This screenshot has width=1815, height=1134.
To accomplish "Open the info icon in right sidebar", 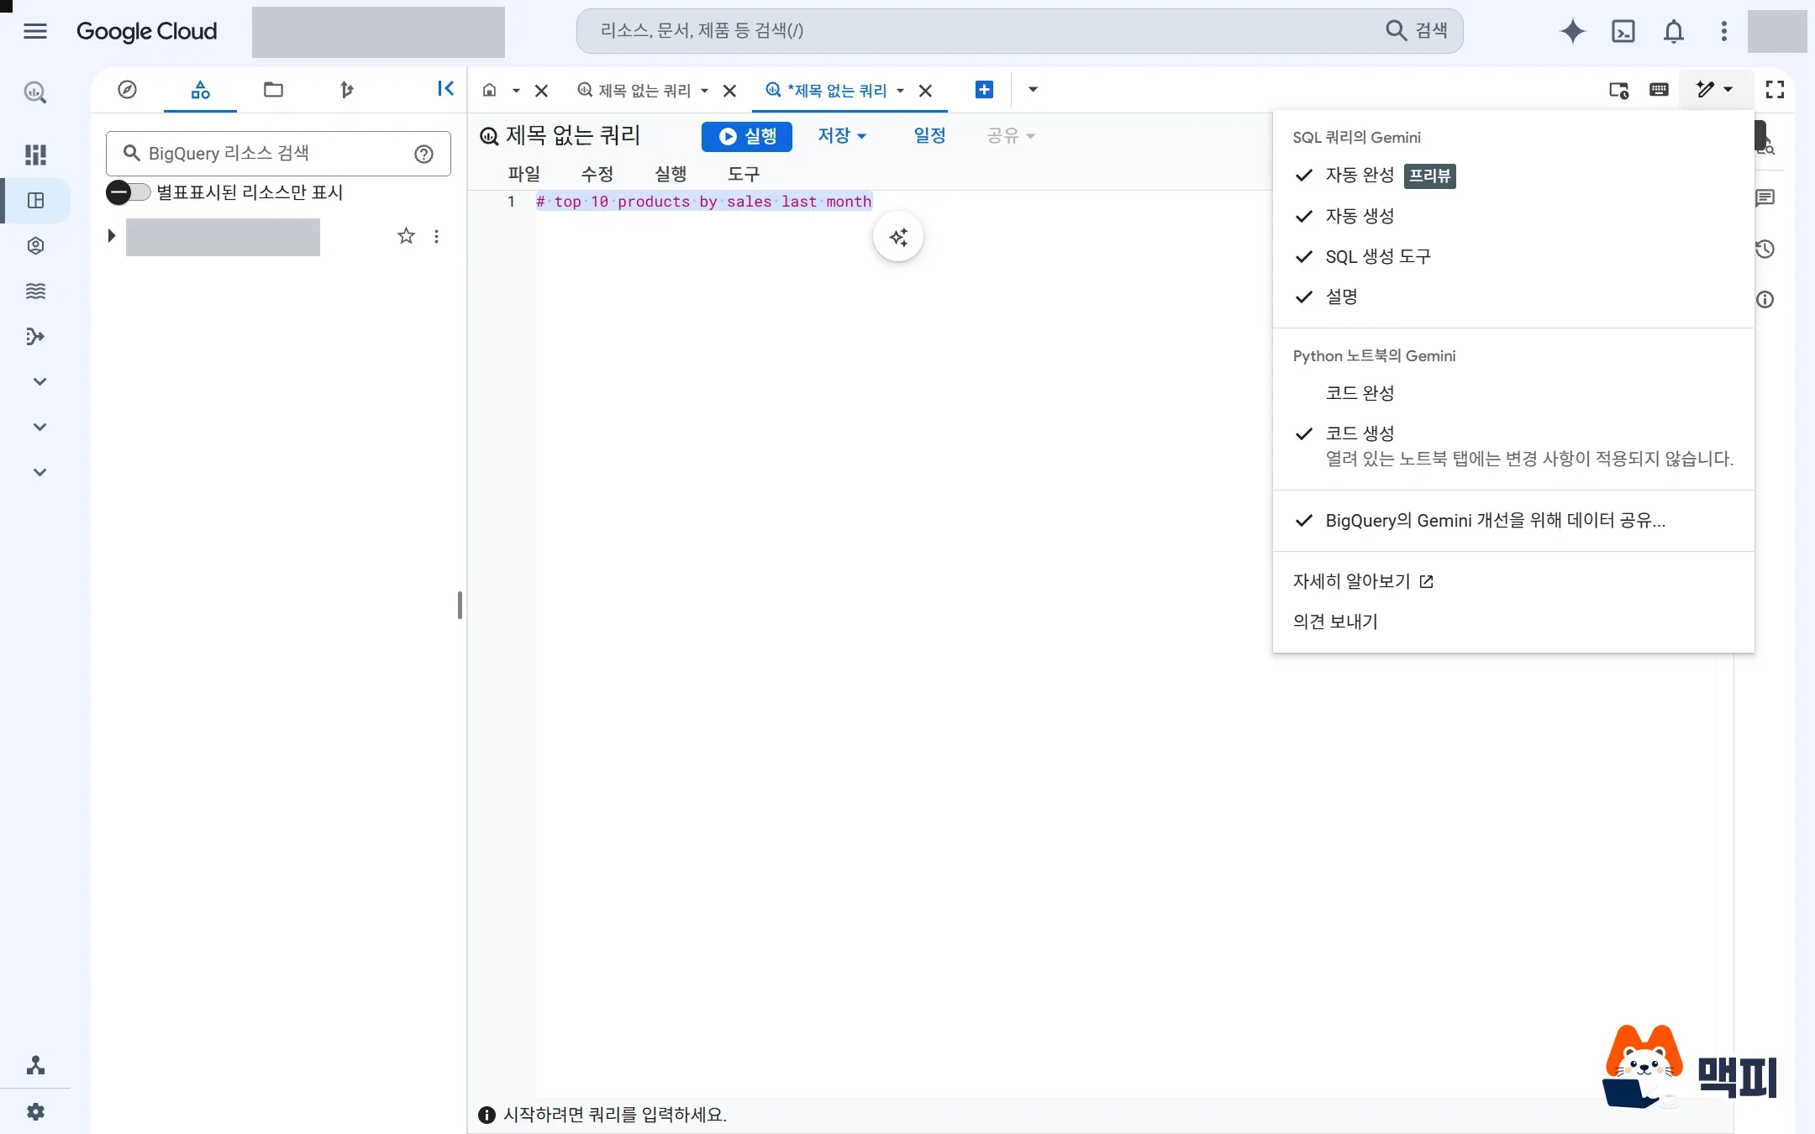I will 1765,299.
